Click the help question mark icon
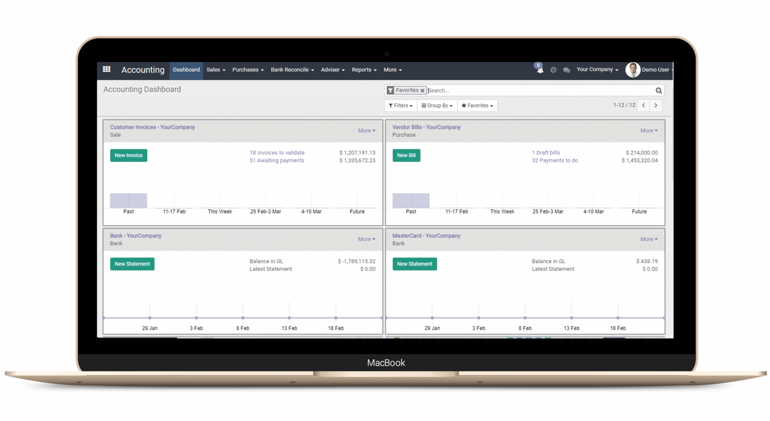The image size is (770, 421). tap(553, 70)
